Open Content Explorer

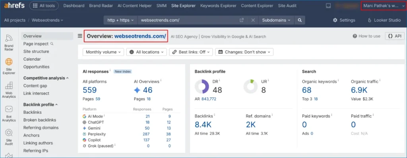pos(257,6)
